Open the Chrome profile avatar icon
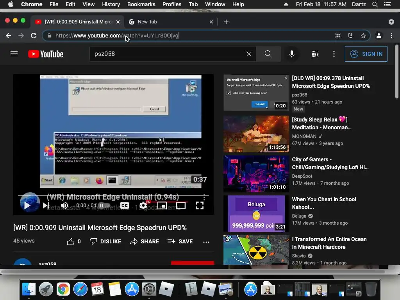 click(x=379, y=36)
